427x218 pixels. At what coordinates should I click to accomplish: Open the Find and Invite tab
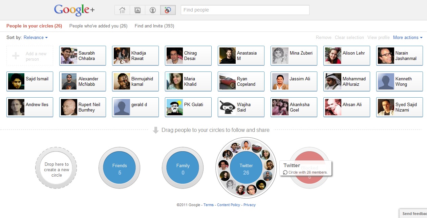[x=154, y=26]
